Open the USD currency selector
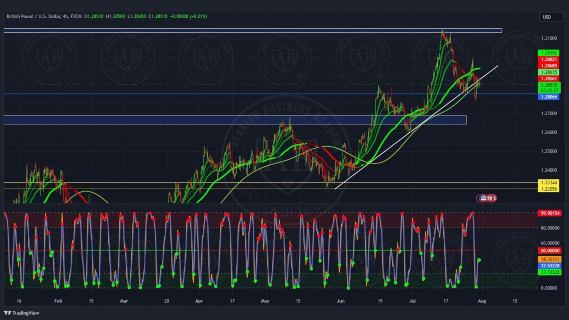This screenshot has height=320, width=569. 551,17
